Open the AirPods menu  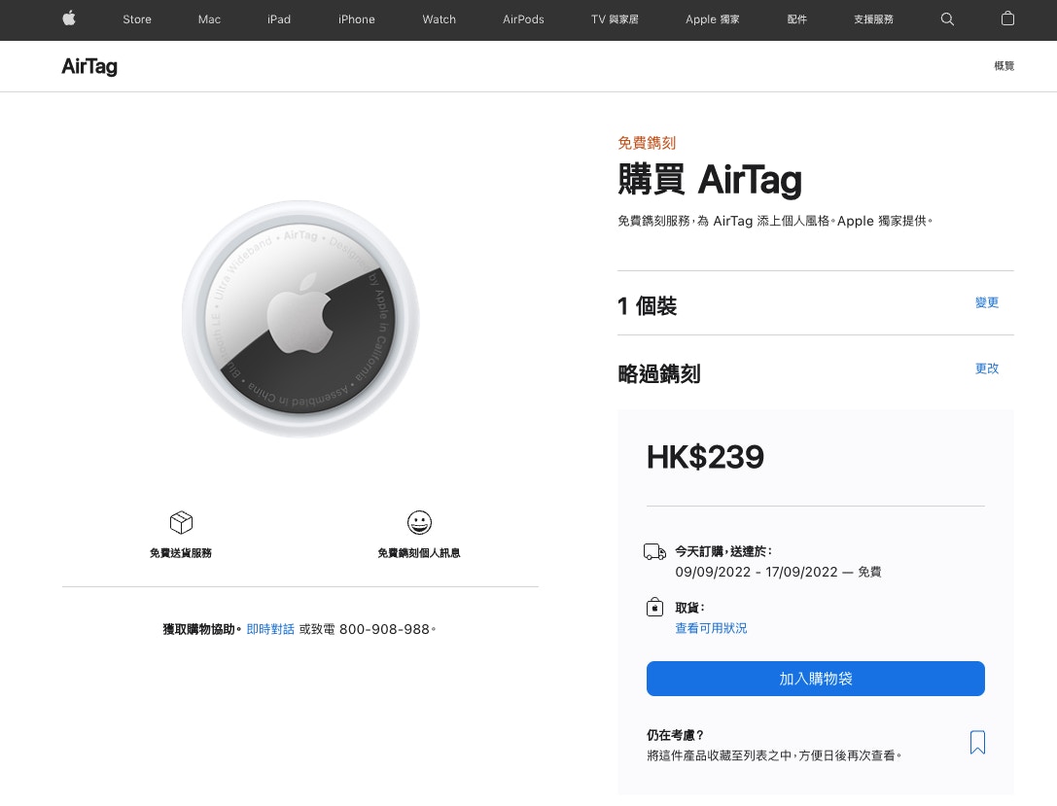point(523,19)
